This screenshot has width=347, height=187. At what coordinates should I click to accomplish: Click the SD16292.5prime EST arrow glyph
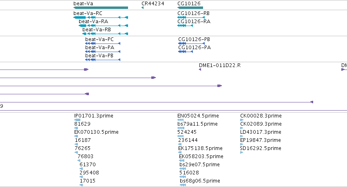pos(242,152)
